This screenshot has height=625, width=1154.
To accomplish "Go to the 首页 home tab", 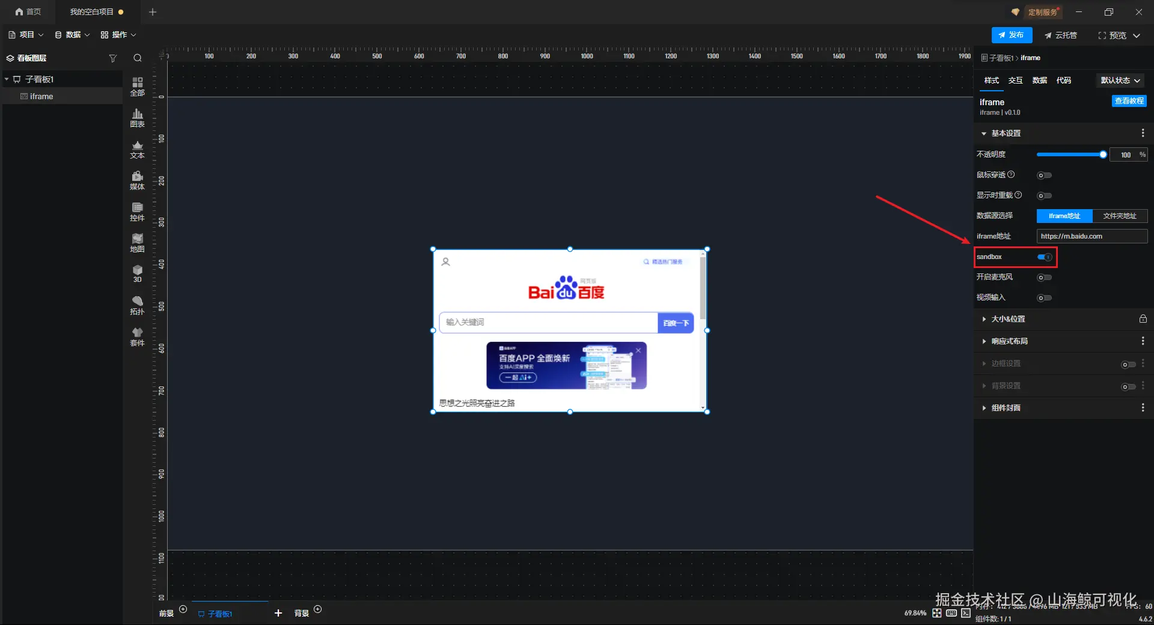I will pos(28,12).
